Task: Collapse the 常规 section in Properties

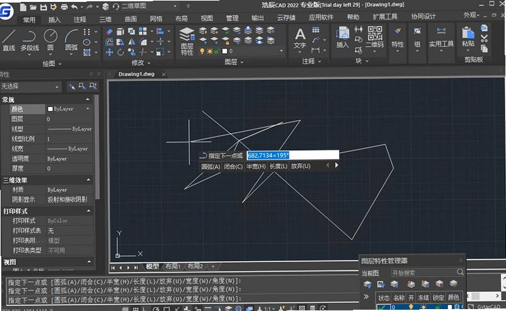Action: coord(87,99)
